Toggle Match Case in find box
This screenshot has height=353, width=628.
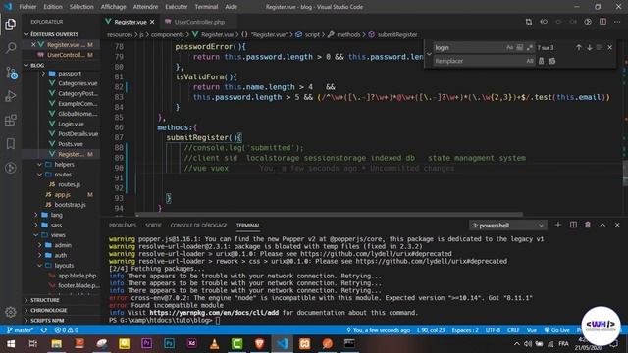point(509,48)
